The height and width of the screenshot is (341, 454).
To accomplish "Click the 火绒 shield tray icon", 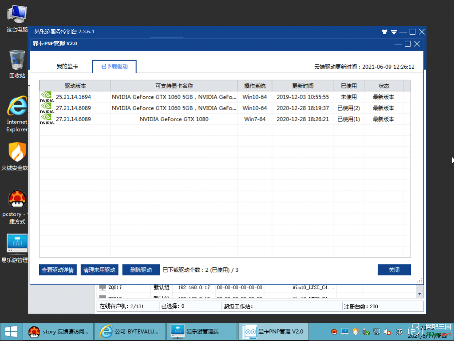I will pyautogui.click(x=355, y=332).
